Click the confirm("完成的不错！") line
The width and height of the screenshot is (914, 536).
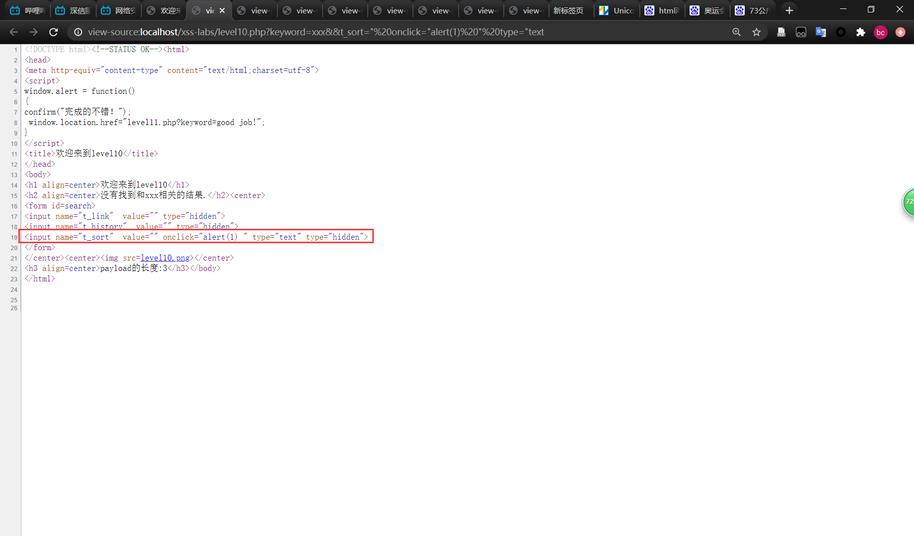pos(77,112)
